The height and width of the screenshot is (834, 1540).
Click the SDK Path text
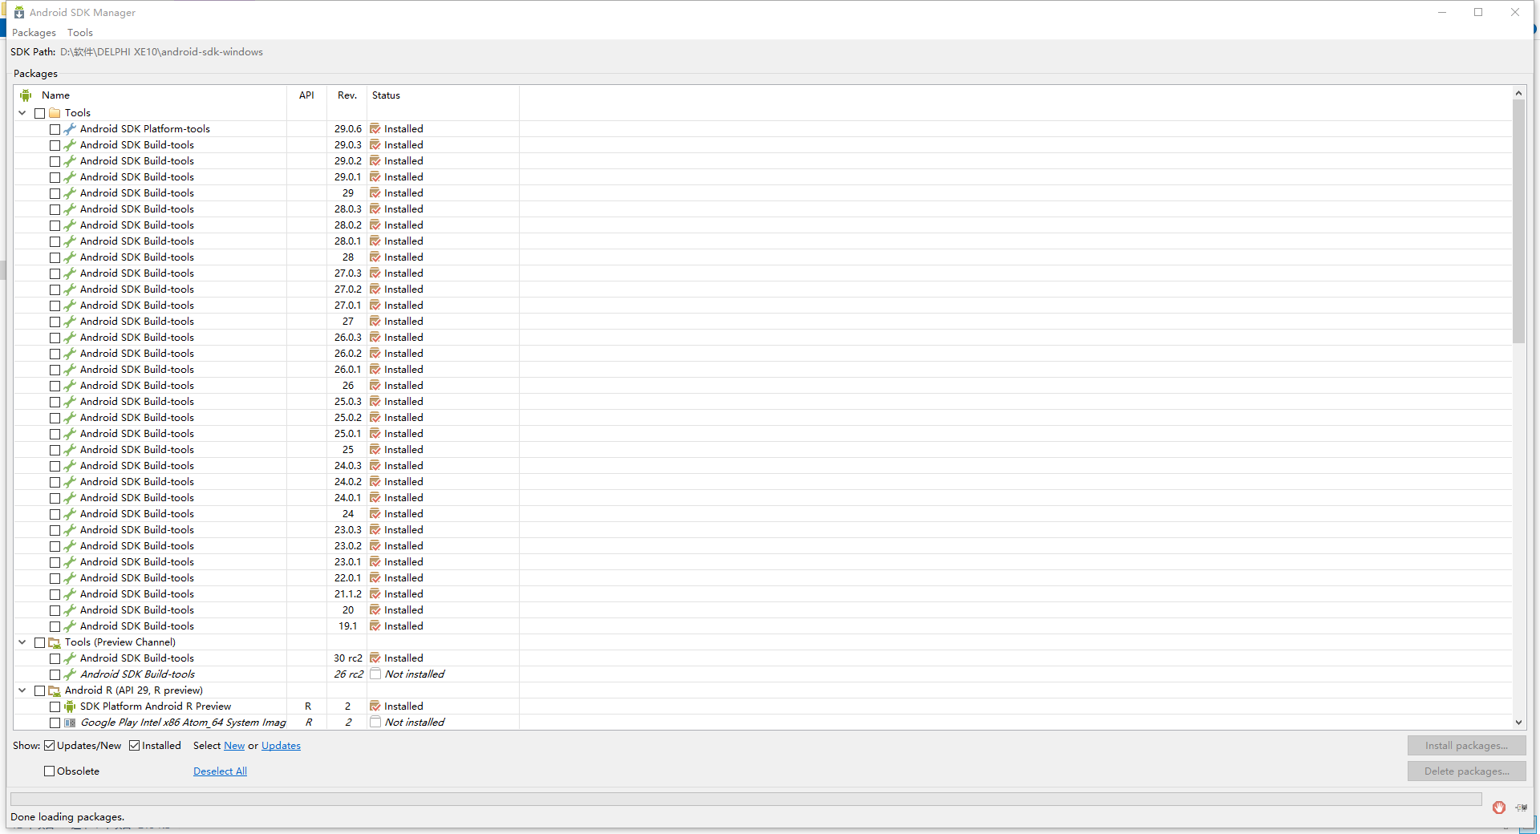click(x=161, y=52)
